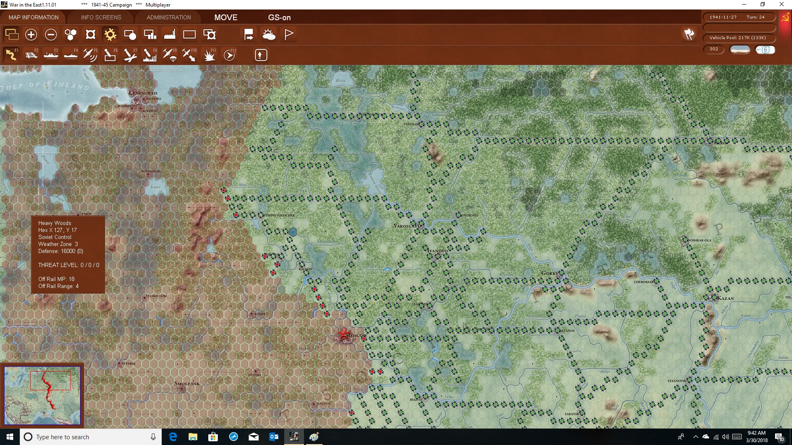Open File Explorer from taskbar
This screenshot has width=792, height=445.
[193, 437]
